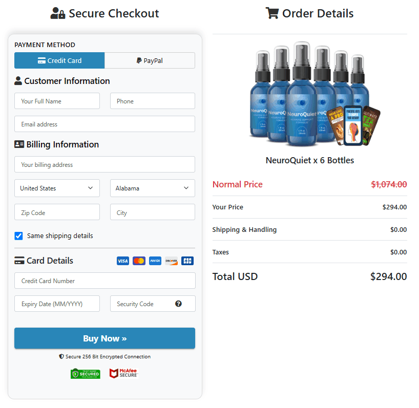Select the Mastercard payment icon
This screenshot has width=419, height=408.
(138, 261)
